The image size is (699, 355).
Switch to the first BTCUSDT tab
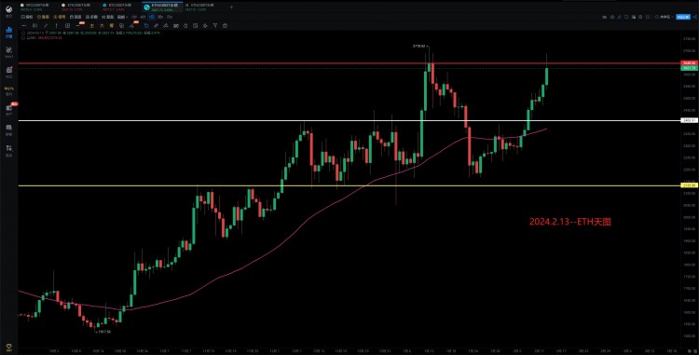[34, 7]
